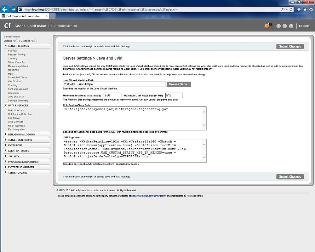
Task: Expand the Server Update section
Action: (26, 173)
